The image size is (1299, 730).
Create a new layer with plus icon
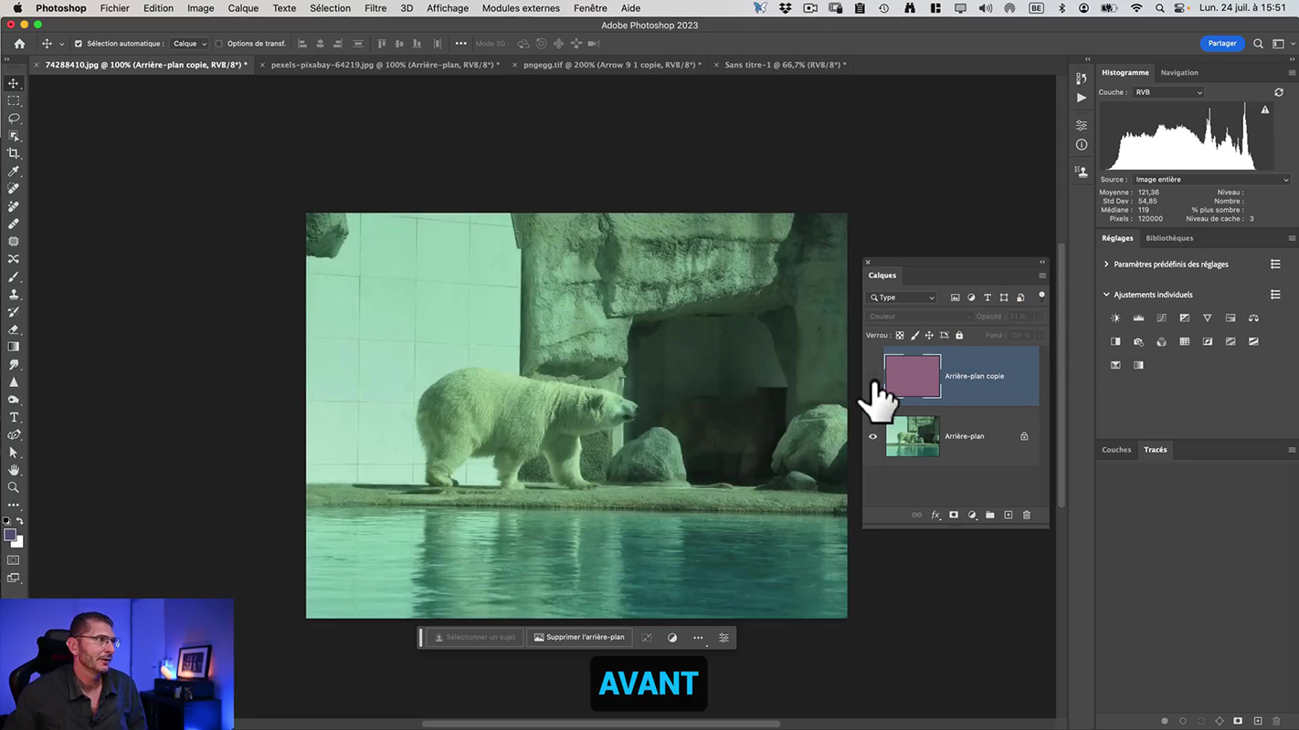click(1009, 516)
